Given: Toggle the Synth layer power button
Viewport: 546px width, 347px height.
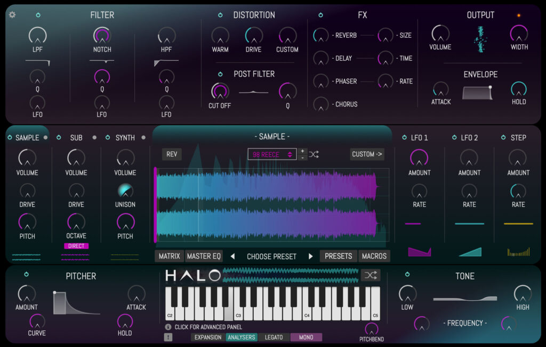Looking at the screenshot, I should click(108, 138).
